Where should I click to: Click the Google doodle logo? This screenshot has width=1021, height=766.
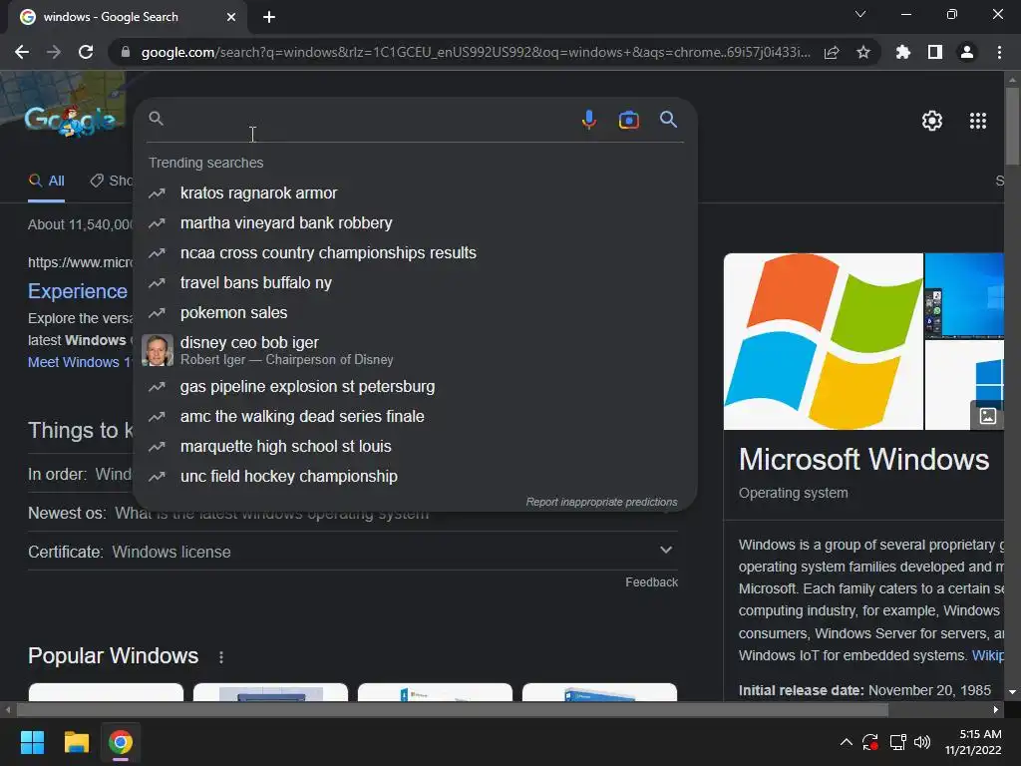pyautogui.click(x=71, y=120)
